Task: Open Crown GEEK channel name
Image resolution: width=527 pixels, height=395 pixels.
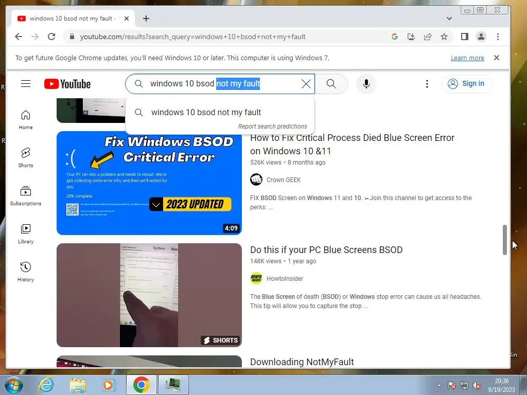Action: (x=284, y=179)
